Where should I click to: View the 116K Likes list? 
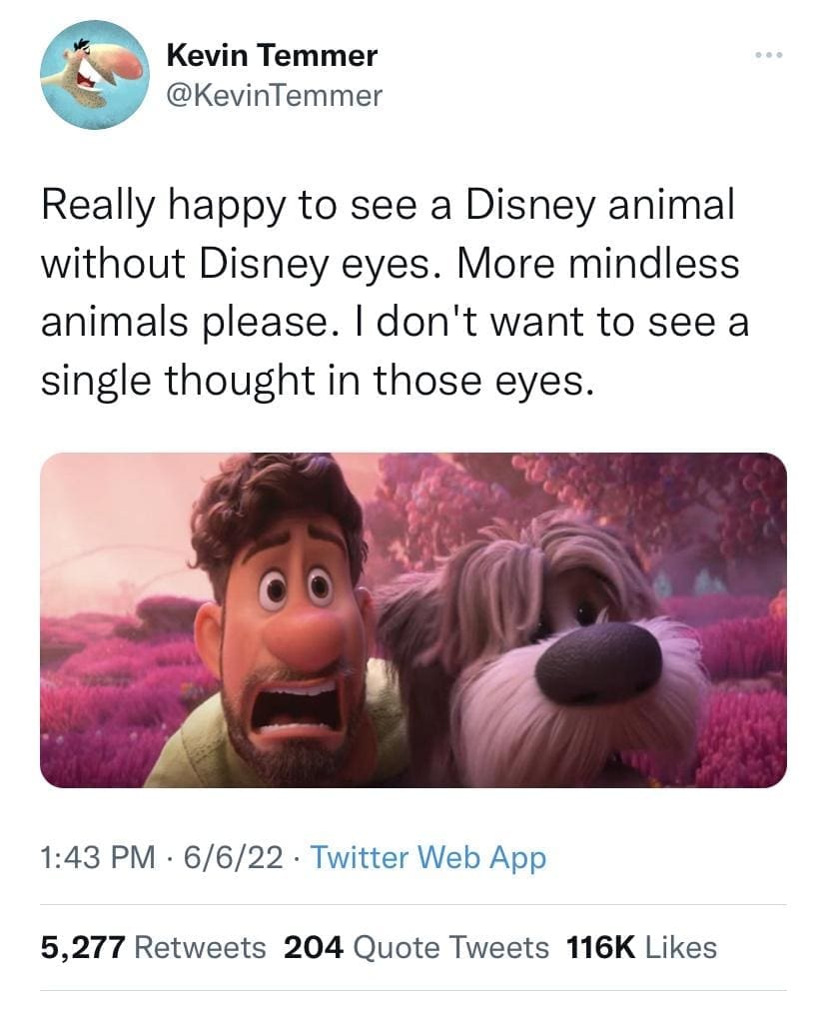coord(641,947)
